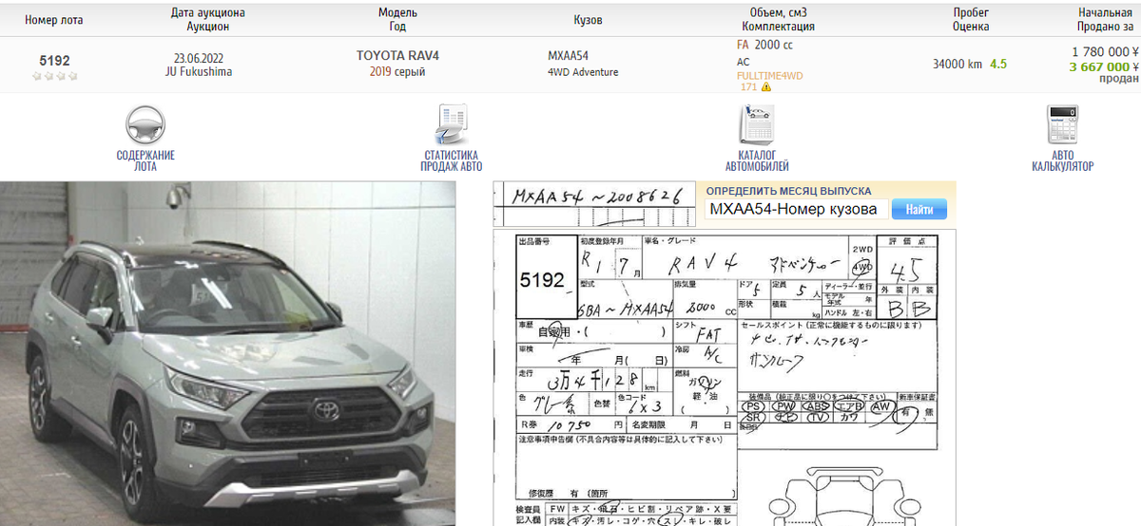Open the Авто калькулятор icon
The image size is (1141, 526).
point(1062,125)
